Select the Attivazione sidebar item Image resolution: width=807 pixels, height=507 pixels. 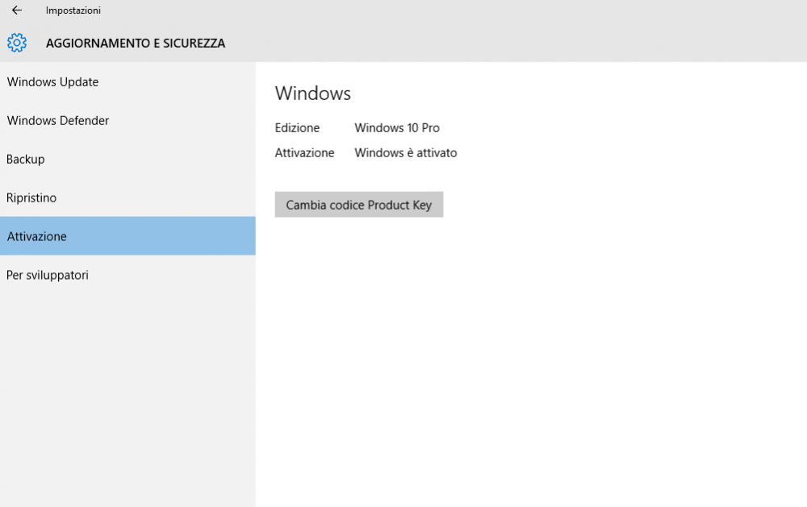[x=128, y=236]
